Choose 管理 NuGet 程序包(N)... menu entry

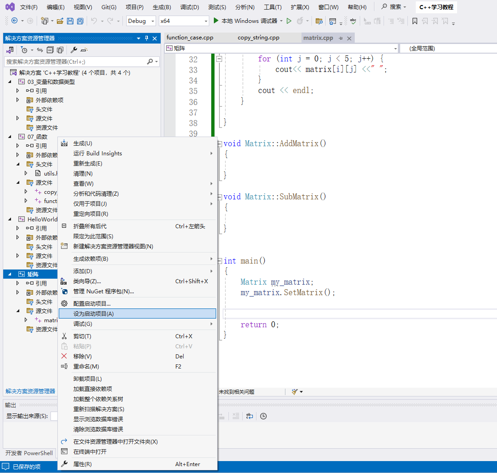138,291
